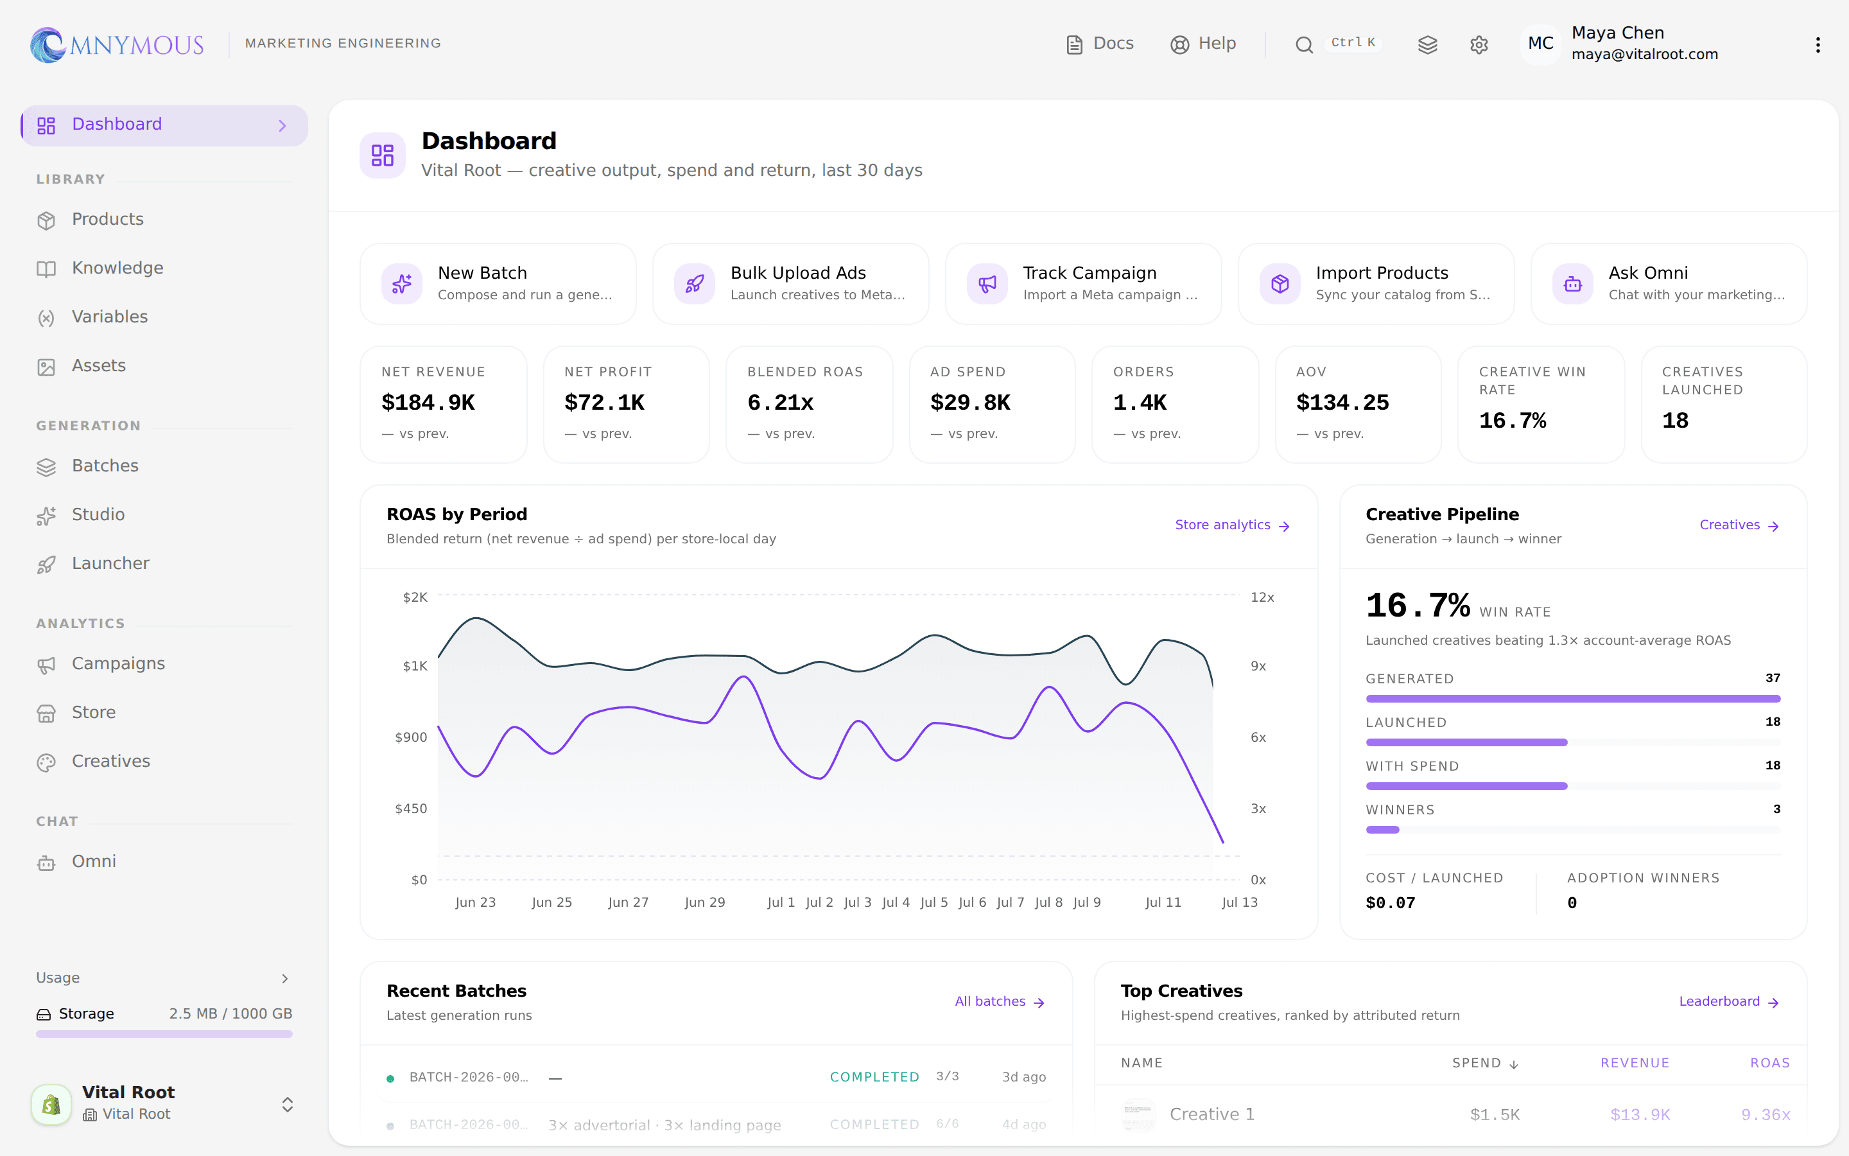The image size is (1849, 1156).
Task: Click the New Batch sparkle icon
Action: pos(402,284)
